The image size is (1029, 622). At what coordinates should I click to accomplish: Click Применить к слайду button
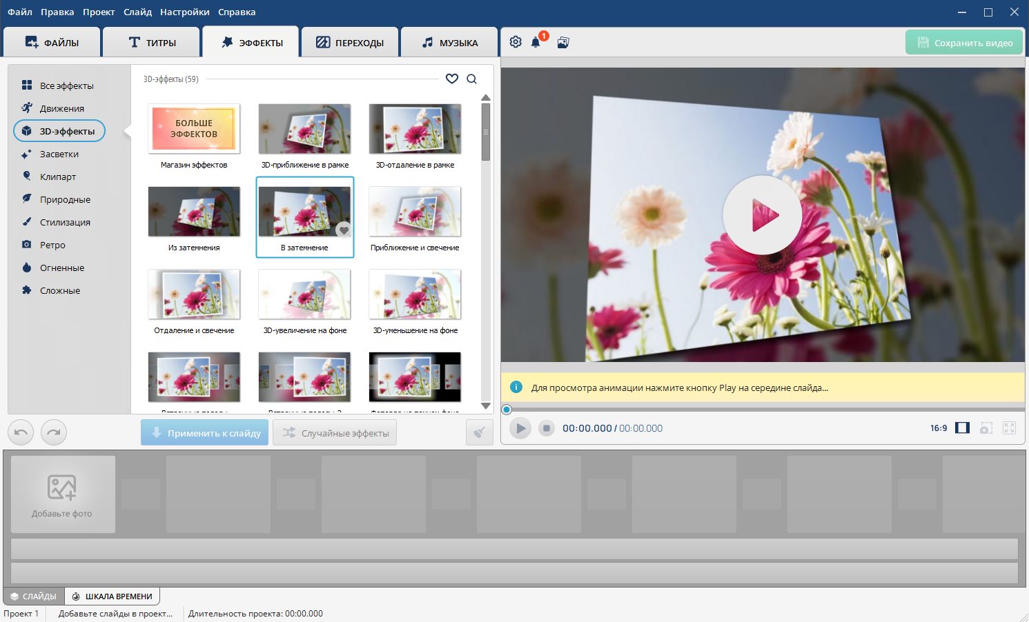point(205,433)
